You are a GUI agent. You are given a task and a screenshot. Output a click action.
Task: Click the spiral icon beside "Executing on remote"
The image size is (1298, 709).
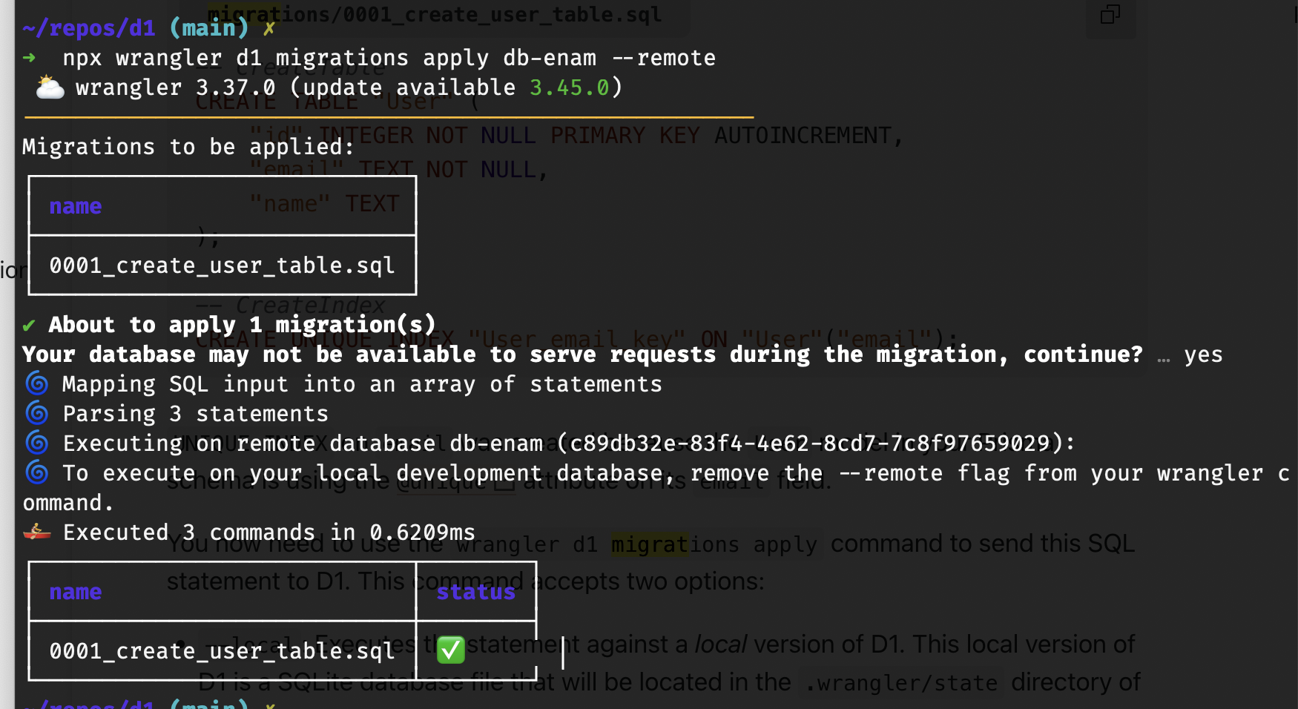(37, 443)
